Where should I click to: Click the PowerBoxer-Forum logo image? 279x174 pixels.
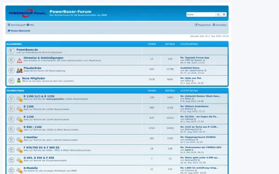(27, 13)
